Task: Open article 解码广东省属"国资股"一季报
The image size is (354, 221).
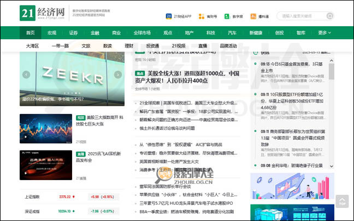Action: (x=188, y=111)
